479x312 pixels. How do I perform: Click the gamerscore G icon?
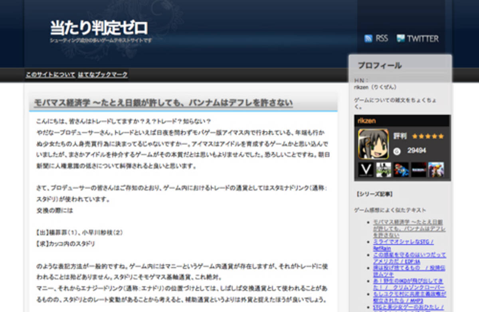click(x=397, y=151)
